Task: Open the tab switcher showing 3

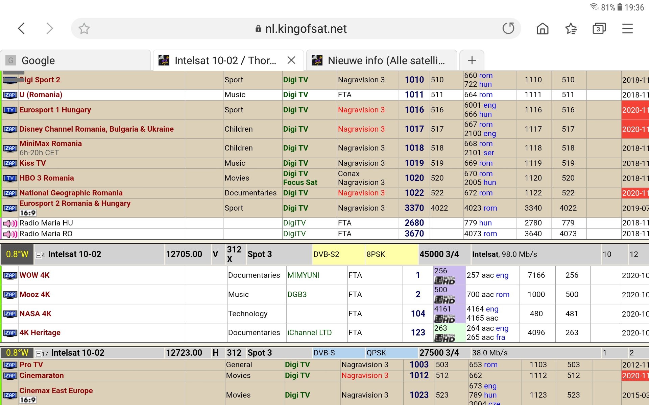Action: 599,28
